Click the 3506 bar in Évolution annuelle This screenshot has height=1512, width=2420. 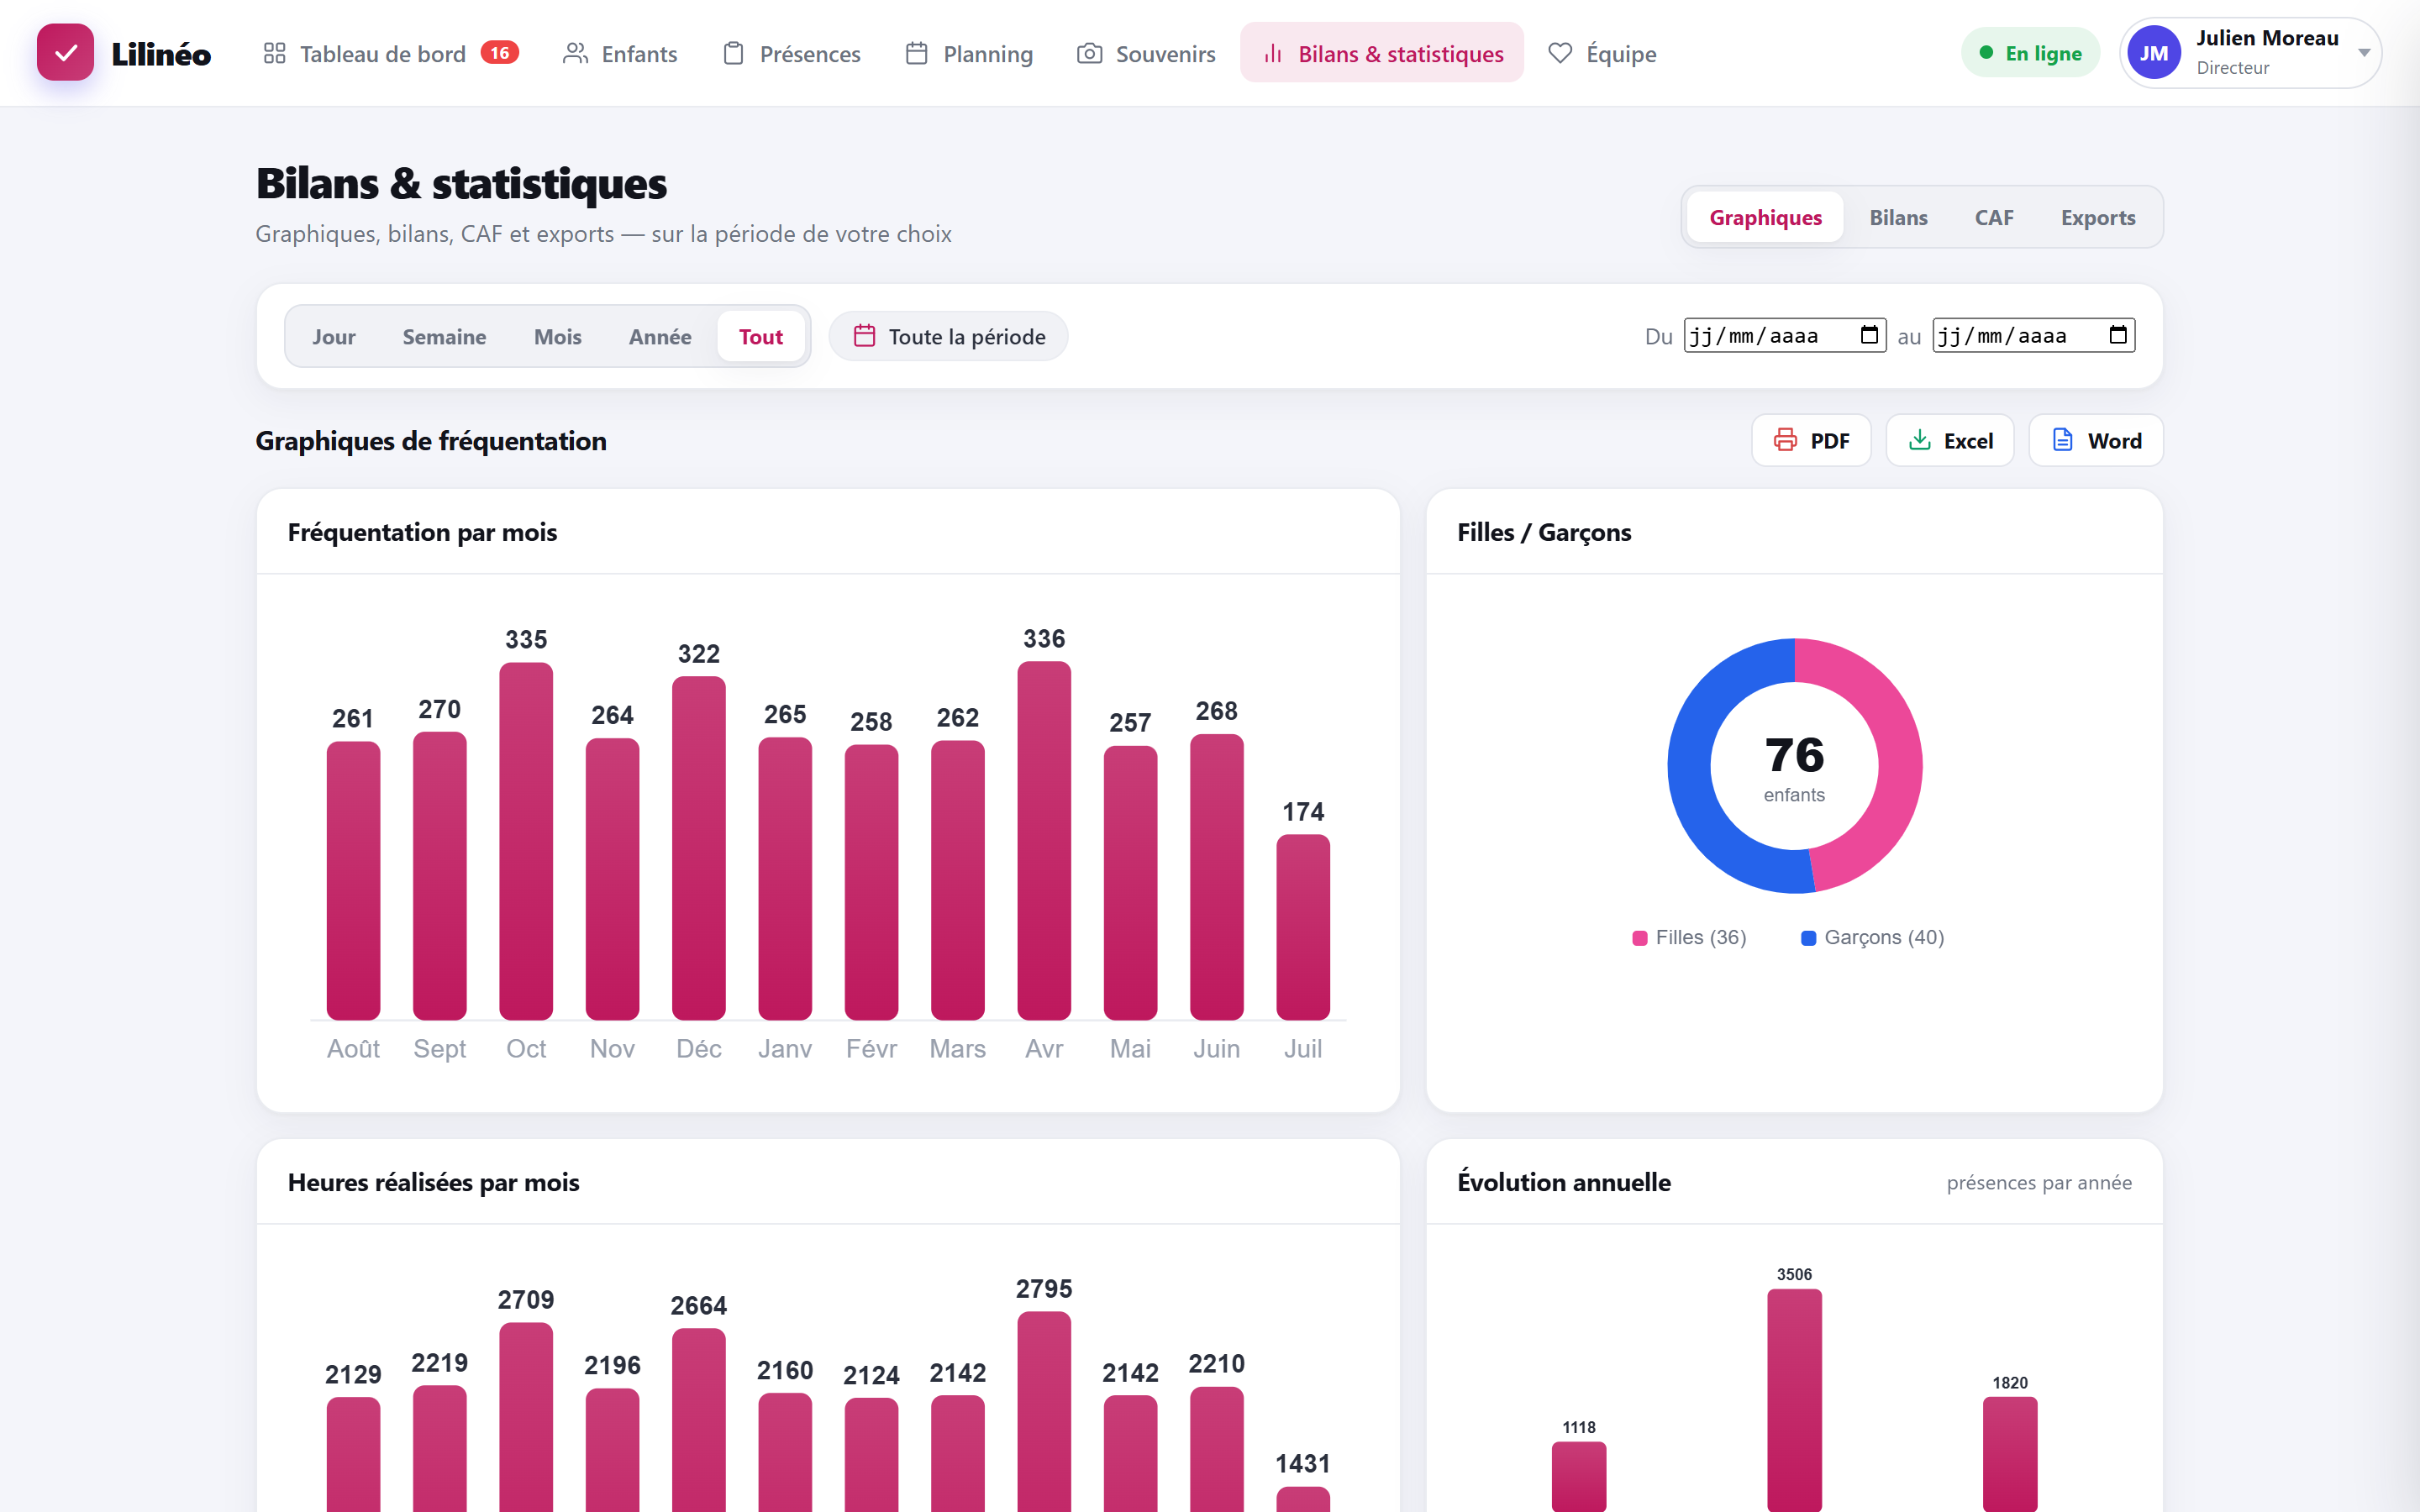tap(1794, 1400)
